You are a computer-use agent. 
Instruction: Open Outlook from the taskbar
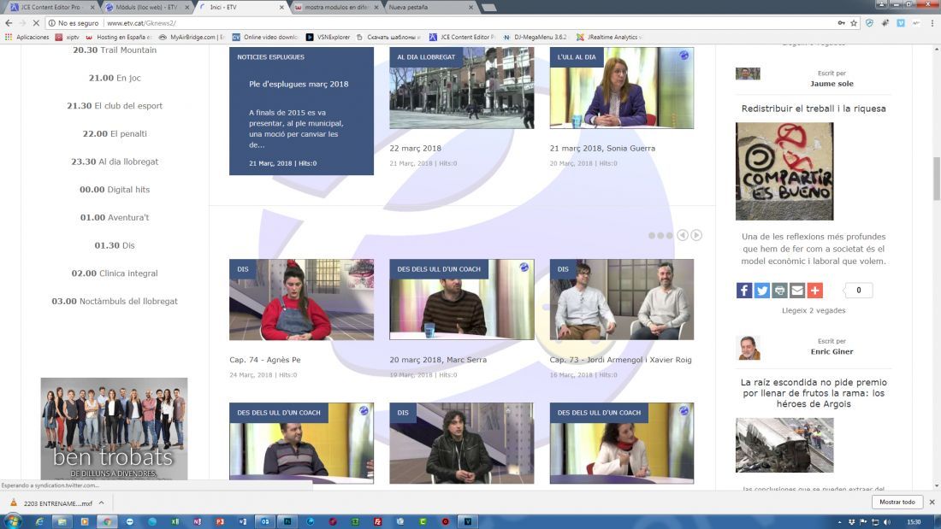tap(264, 521)
